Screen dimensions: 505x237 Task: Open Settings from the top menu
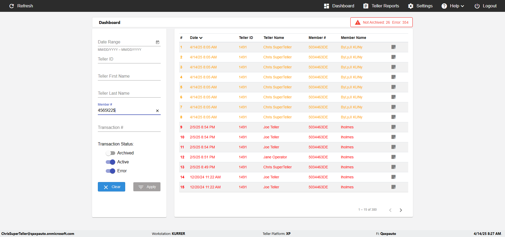[420, 6]
